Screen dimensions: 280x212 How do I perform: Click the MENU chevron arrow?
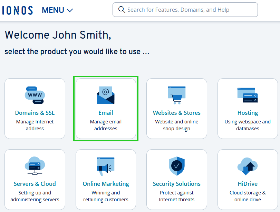(x=70, y=10)
